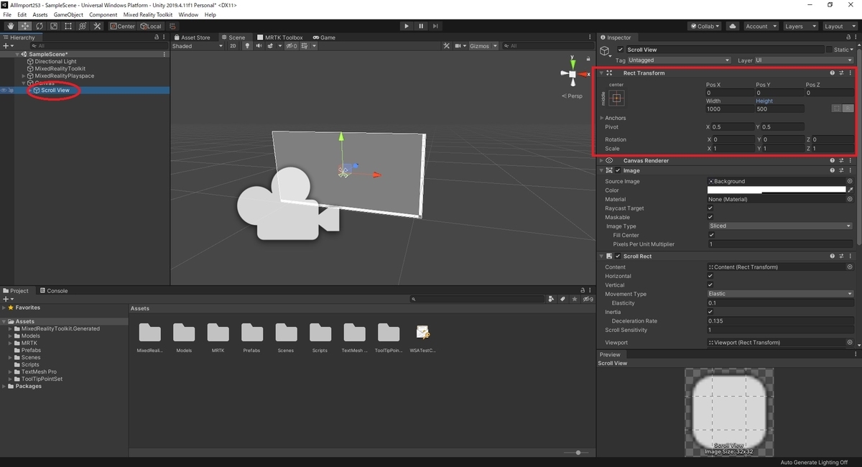Toggle scene lighting bulb icon
The height and width of the screenshot is (467, 862).
point(247,46)
